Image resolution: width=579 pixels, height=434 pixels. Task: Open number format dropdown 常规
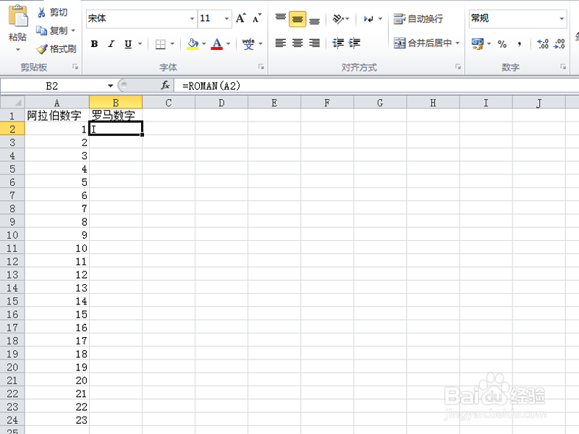click(562, 19)
